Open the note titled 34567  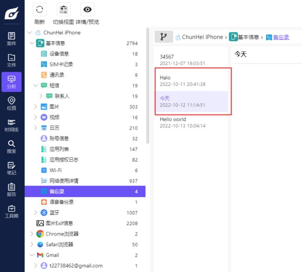pos(191,60)
